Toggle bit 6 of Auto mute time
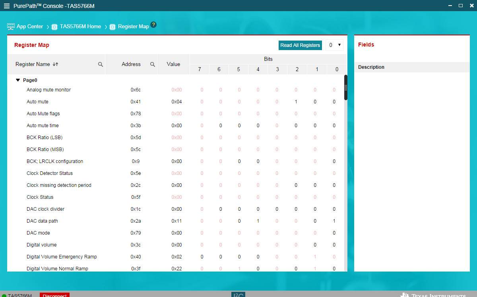The width and height of the screenshot is (477, 297). pyautogui.click(x=221, y=126)
